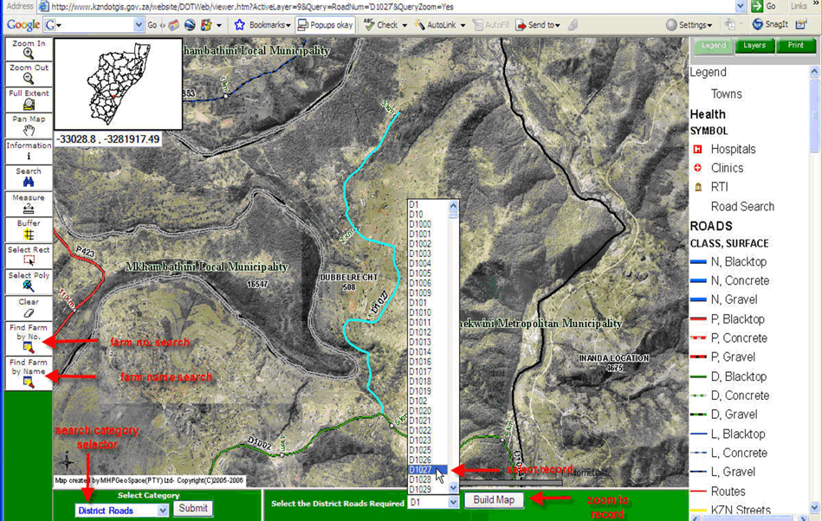Image resolution: width=822 pixels, height=521 pixels.
Task: Open the address bar dropdown arrow
Action: click(x=741, y=6)
